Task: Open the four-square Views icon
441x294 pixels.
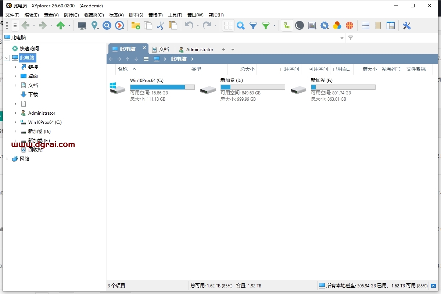Action: (228, 26)
